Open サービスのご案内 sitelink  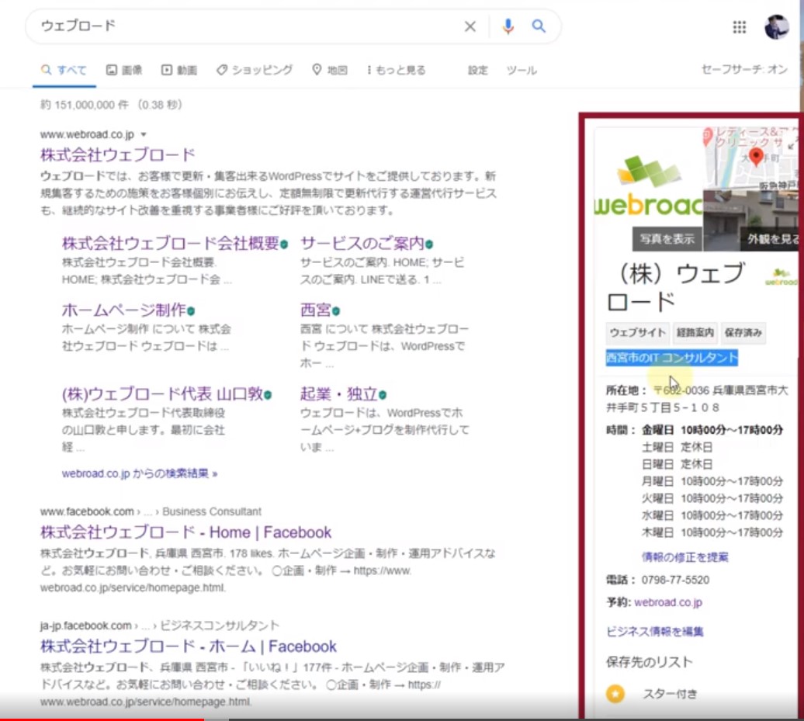362,243
